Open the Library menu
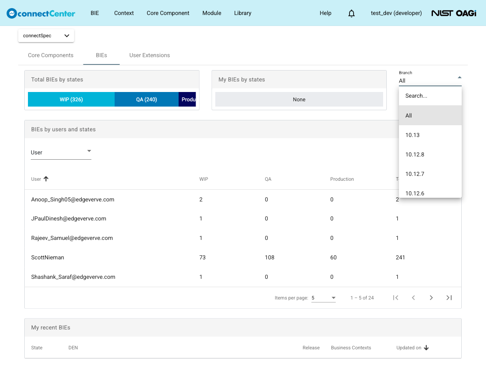 click(243, 13)
